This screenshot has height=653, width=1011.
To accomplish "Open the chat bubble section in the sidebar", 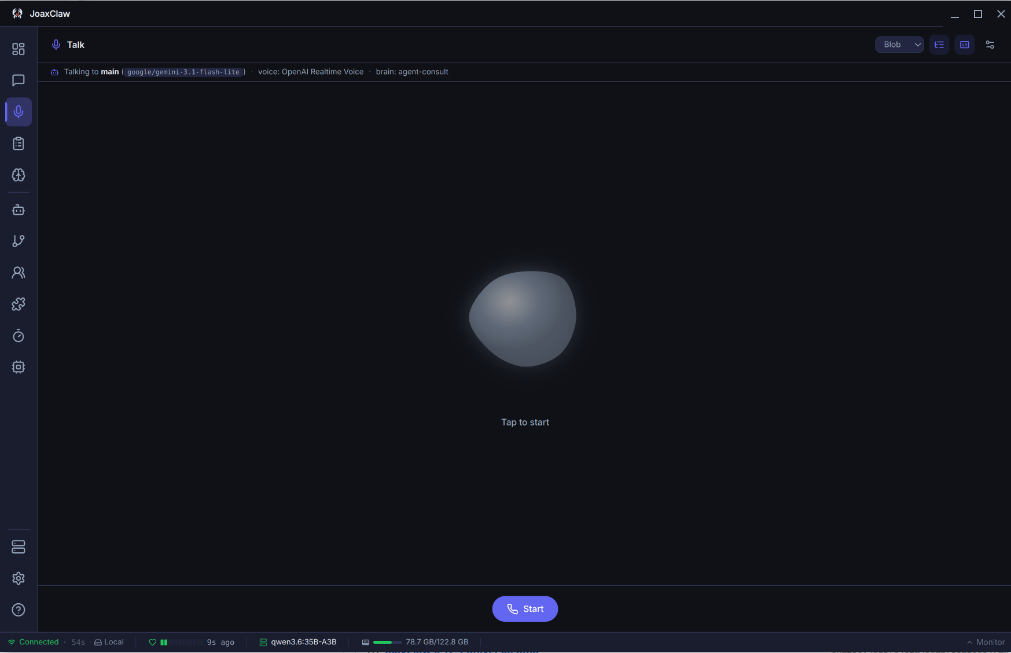I will pyautogui.click(x=19, y=80).
